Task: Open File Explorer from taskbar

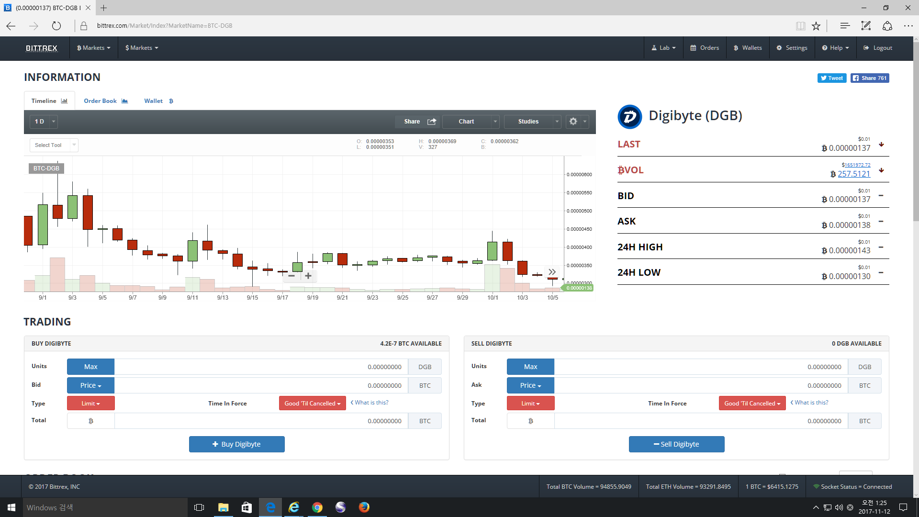Action: [x=223, y=507]
